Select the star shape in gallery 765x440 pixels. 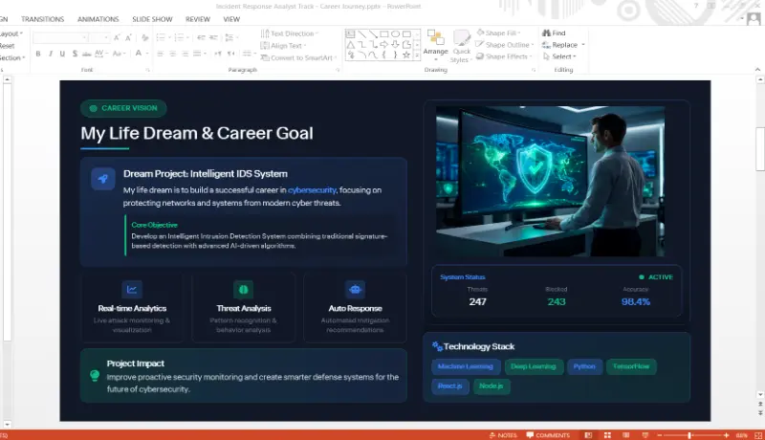[x=405, y=55]
